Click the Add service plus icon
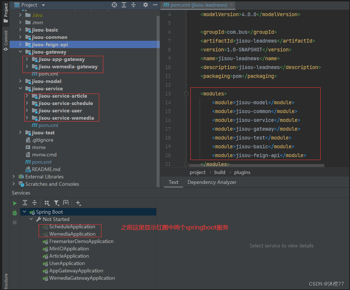Viewport: 350px width, 290px height. point(78,203)
